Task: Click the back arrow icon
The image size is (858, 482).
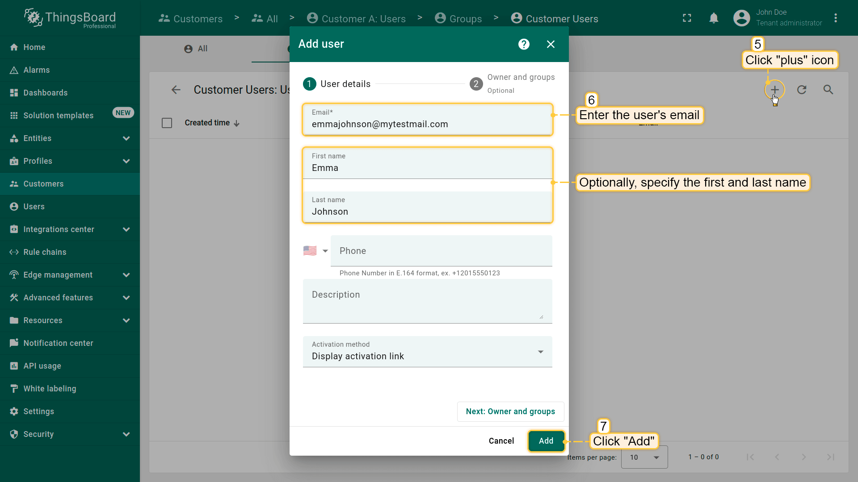Action: [x=176, y=90]
